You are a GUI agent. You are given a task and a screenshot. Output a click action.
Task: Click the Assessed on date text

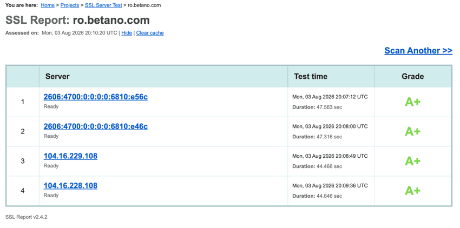coord(79,33)
